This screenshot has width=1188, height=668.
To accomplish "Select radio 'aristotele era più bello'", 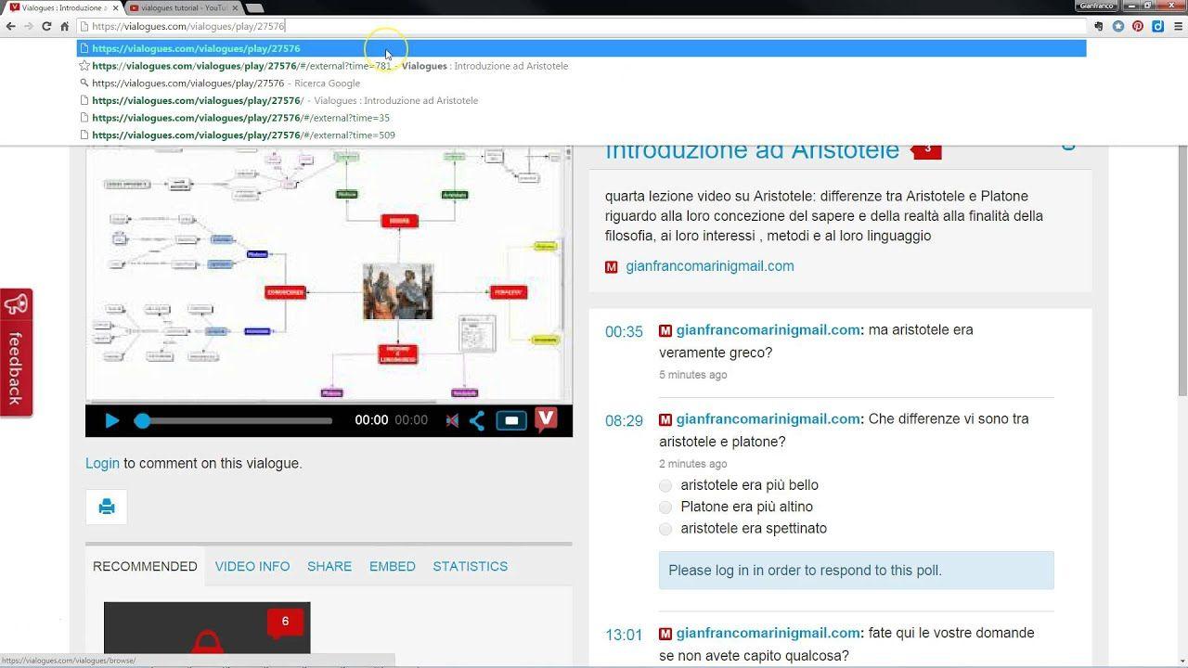I will [665, 485].
